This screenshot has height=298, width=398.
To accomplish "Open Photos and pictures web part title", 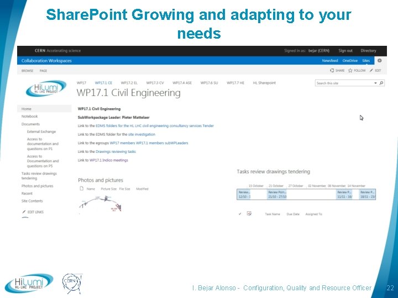I will 101,180.
